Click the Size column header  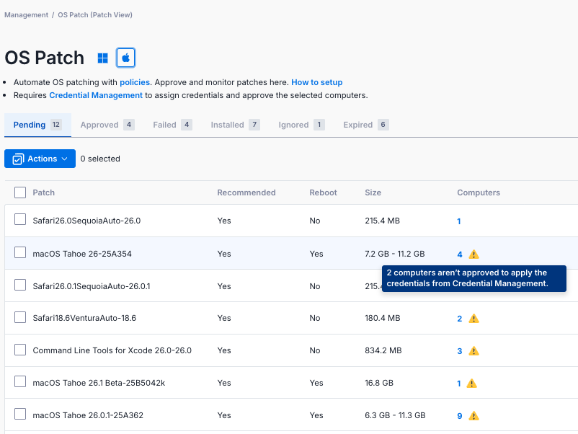point(373,192)
